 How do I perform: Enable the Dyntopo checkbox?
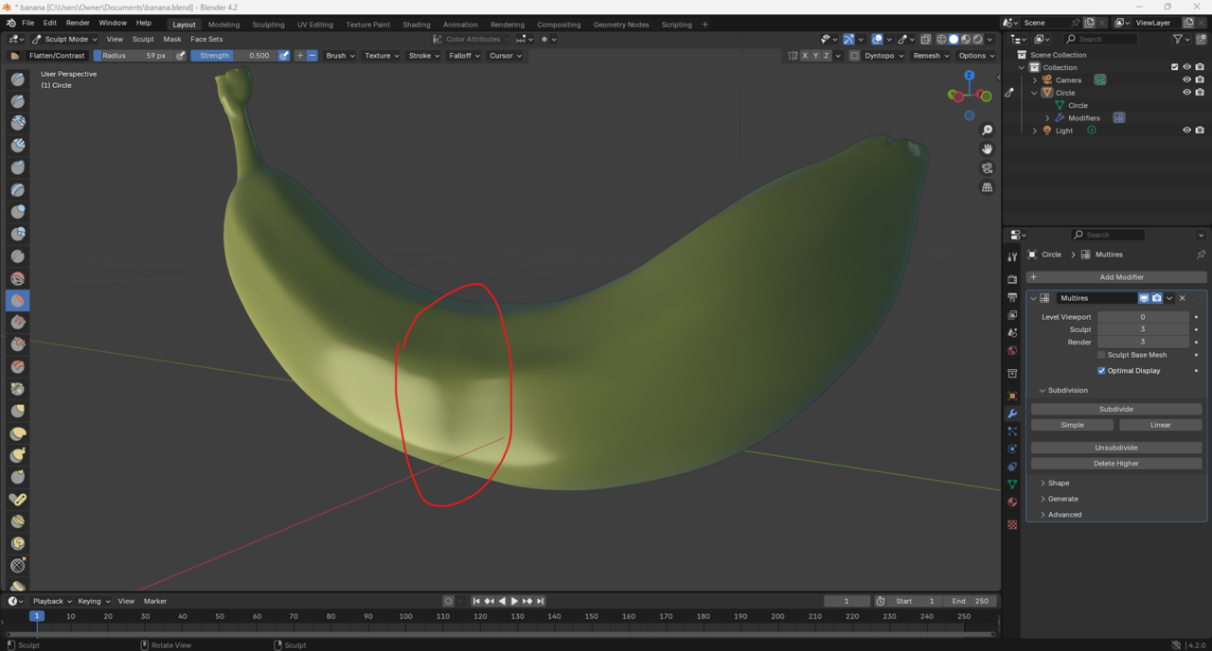(x=854, y=56)
